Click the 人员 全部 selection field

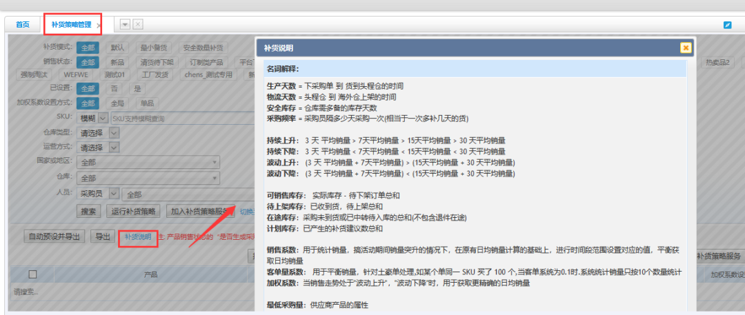tap(188, 194)
